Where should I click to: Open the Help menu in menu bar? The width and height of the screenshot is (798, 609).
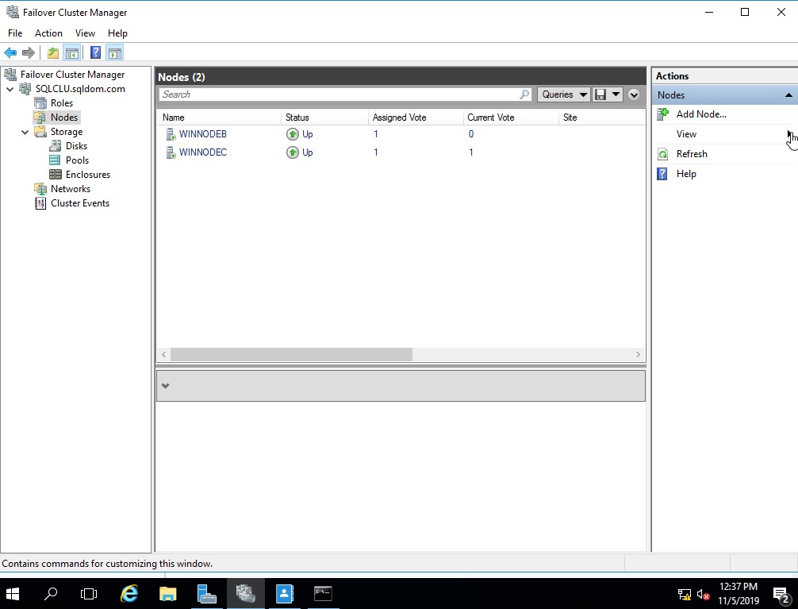point(117,33)
